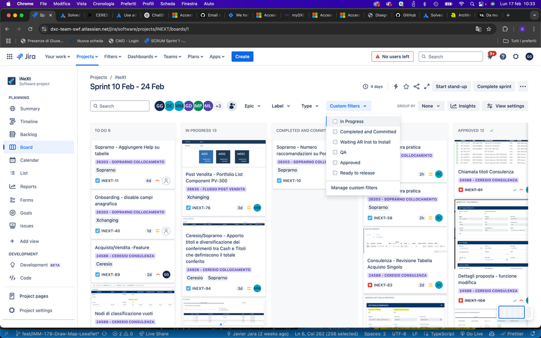Expand the Teams dropdown
541x338 pixels.
point(172,56)
